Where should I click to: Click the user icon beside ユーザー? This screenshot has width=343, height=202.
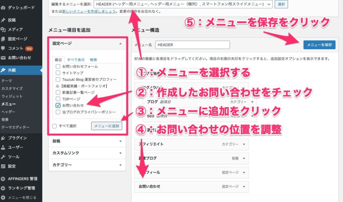pos(3,147)
